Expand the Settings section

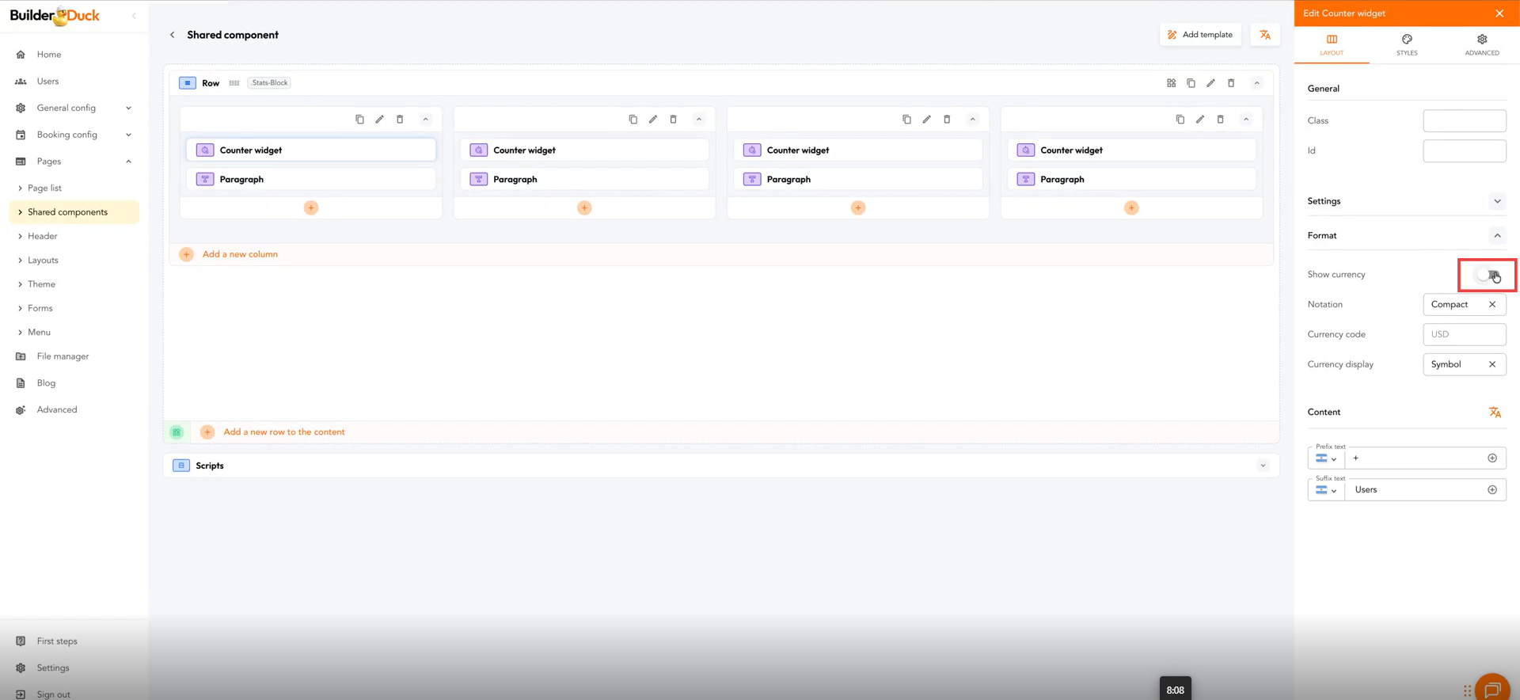1496,201
